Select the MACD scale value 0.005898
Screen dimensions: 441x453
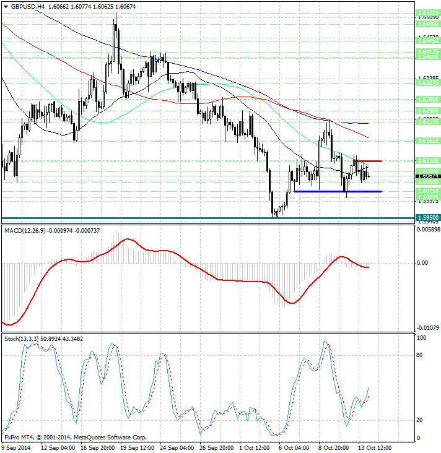(429, 230)
